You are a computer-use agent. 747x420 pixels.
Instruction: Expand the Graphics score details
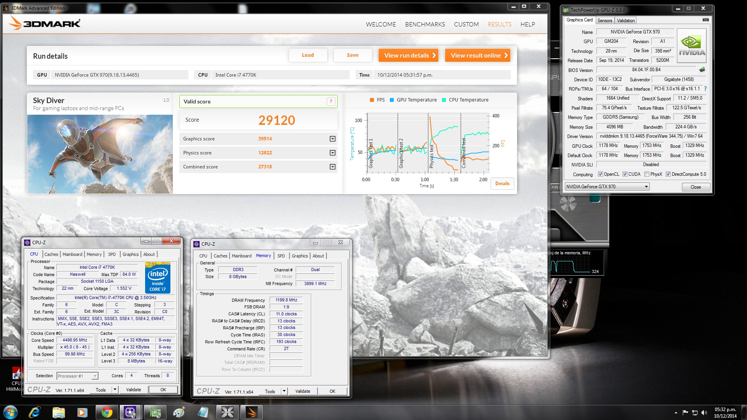tap(332, 139)
